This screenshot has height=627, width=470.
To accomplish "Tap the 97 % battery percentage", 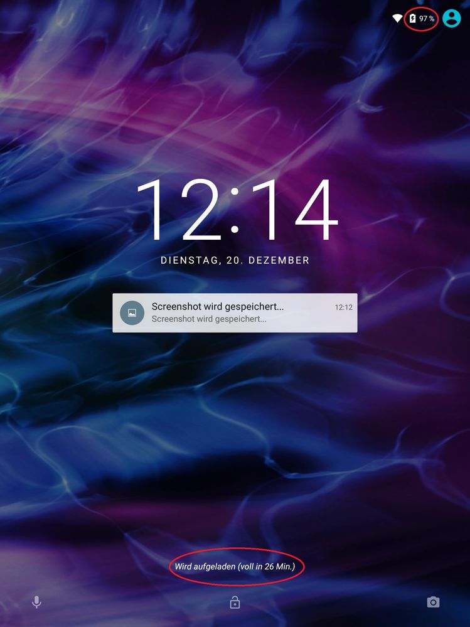I will (427, 19).
